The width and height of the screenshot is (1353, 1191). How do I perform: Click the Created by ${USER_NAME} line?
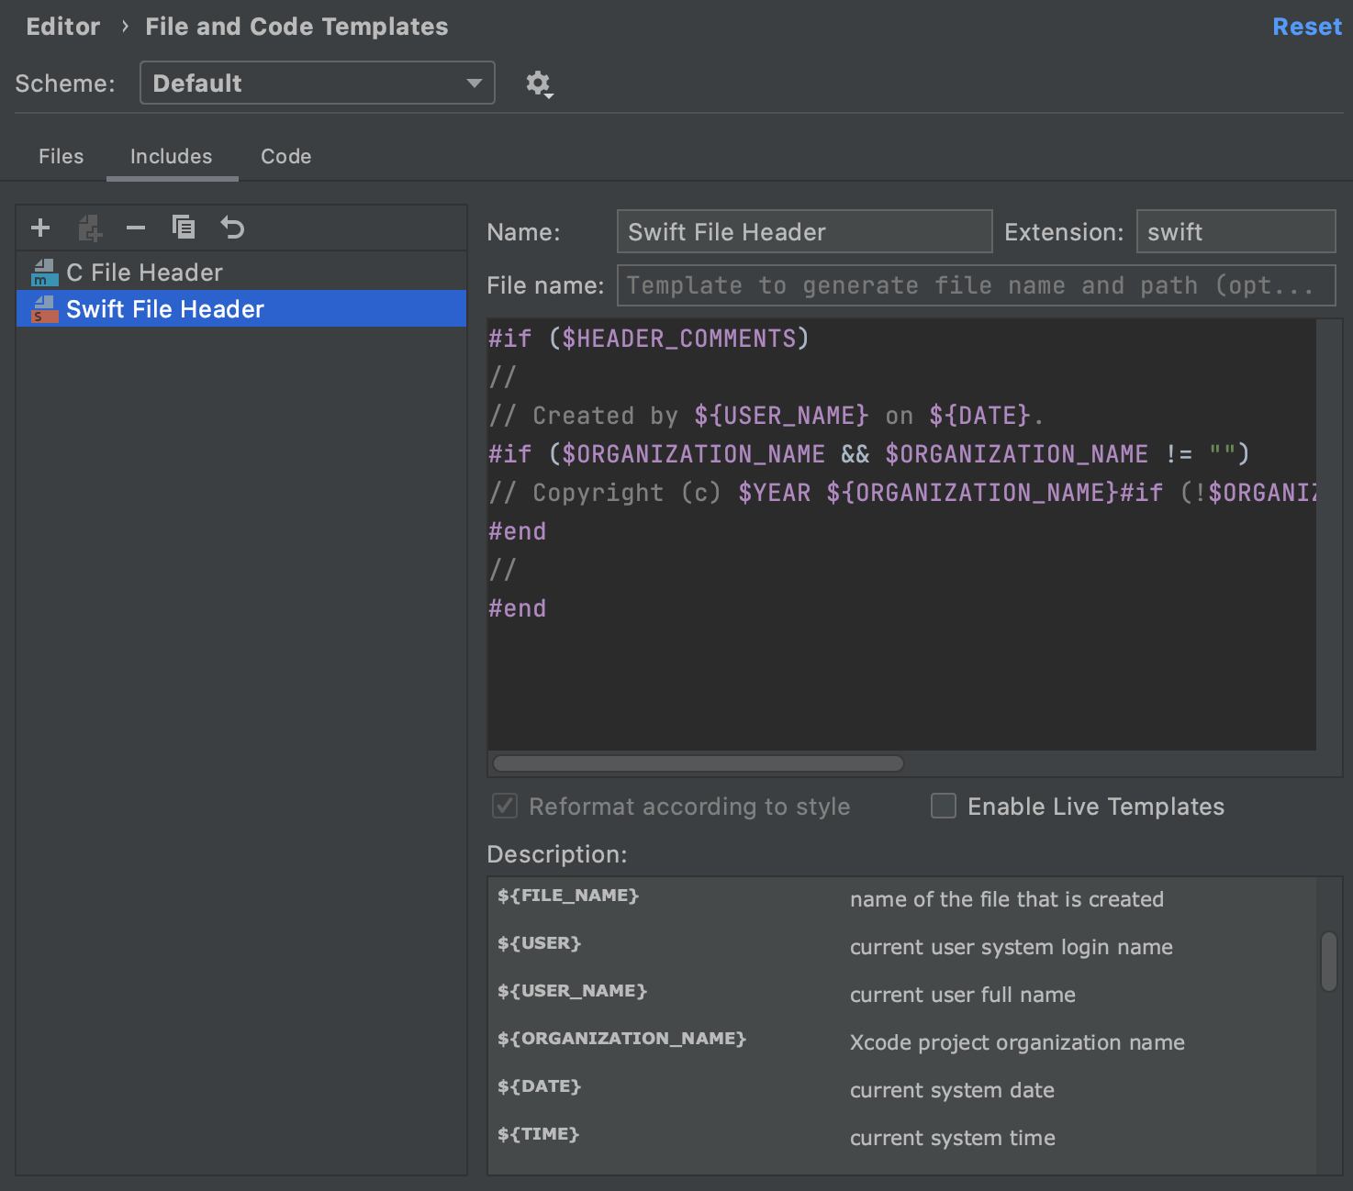(766, 416)
